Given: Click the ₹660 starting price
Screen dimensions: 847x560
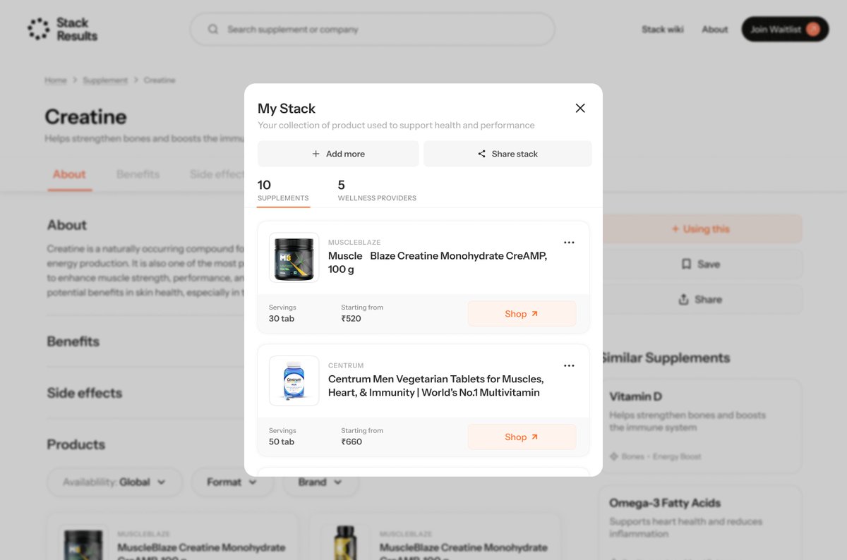Looking at the screenshot, I should [352, 442].
